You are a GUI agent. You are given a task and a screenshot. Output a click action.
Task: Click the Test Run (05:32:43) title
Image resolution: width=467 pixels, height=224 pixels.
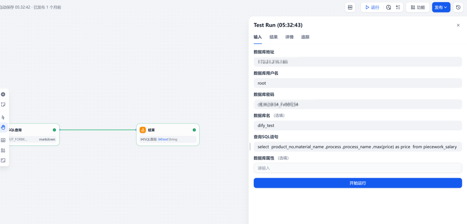[278, 25]
